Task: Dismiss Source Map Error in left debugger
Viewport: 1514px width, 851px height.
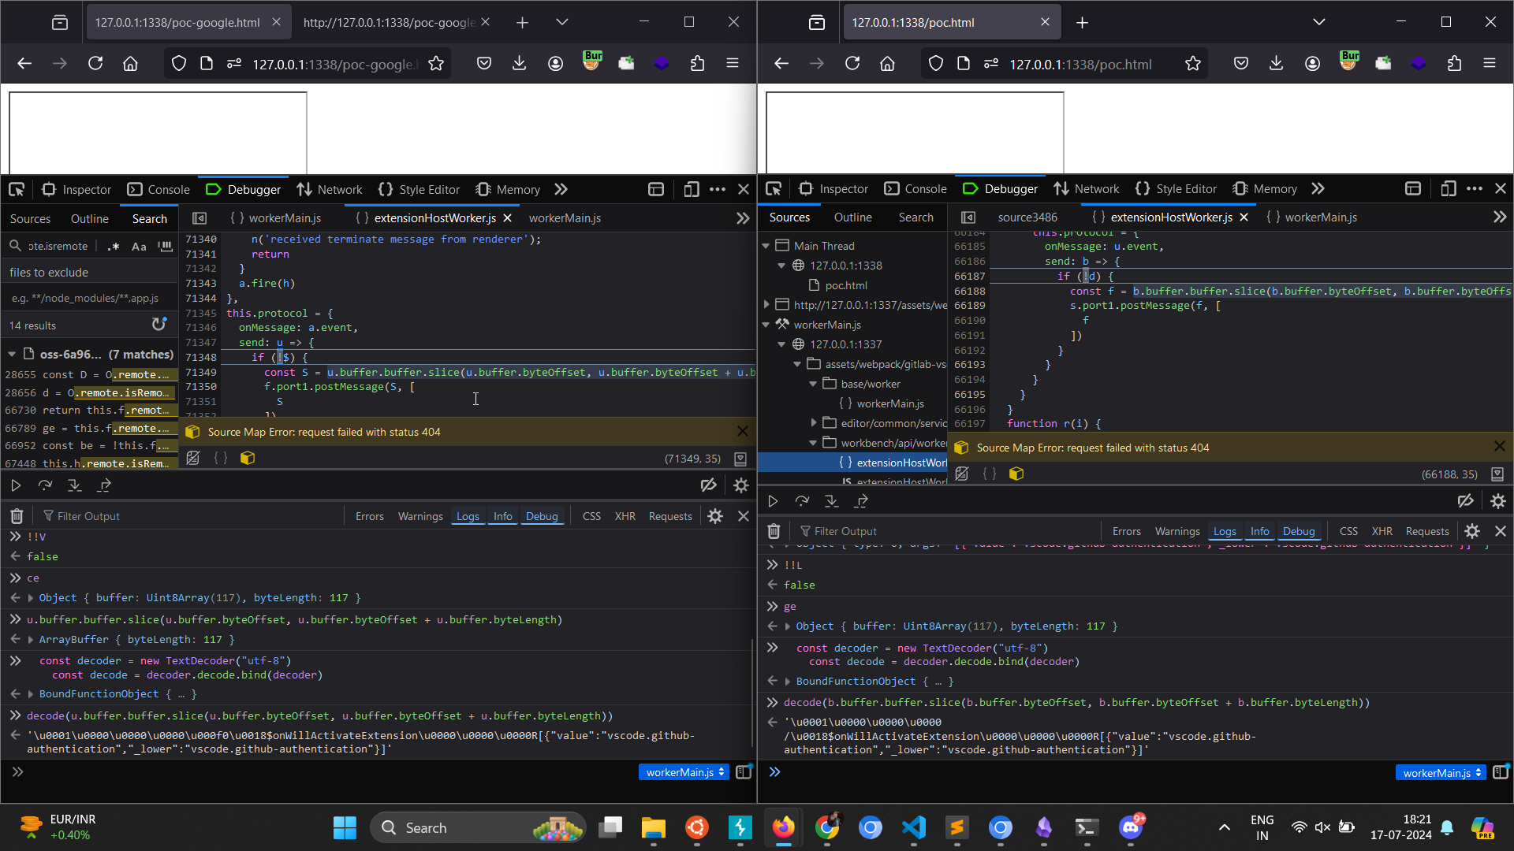Action: click(742, 431)
